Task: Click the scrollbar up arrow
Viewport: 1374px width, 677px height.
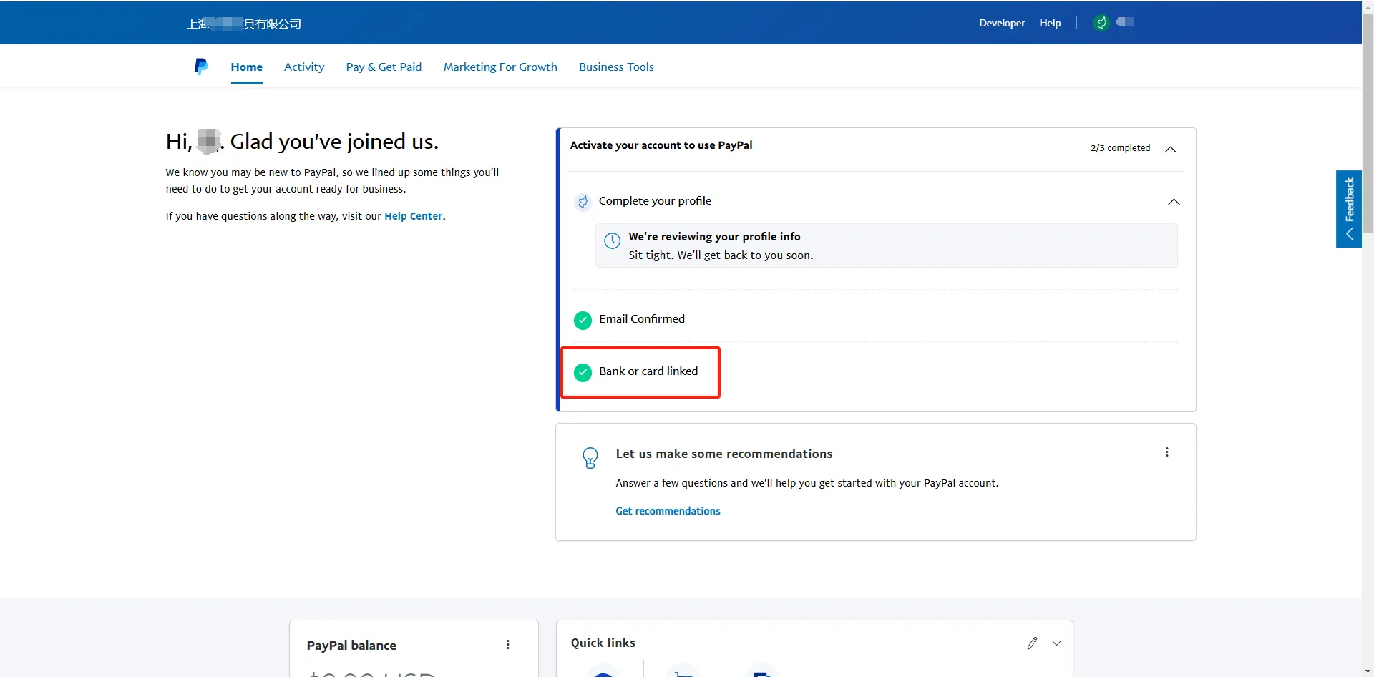Action: coord(1368,6)
